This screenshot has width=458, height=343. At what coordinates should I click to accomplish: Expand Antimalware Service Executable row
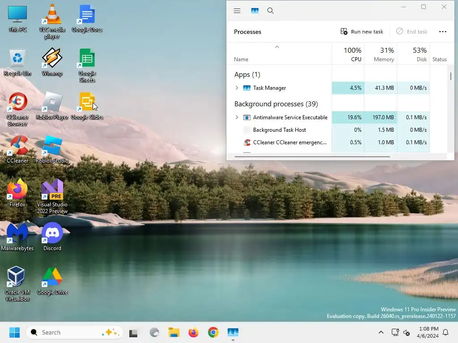(237, 117)
